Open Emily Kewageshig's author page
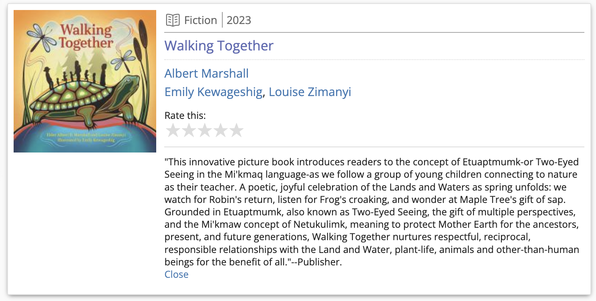This screenshot has height=301, width=596. click(x=213, y=92)
